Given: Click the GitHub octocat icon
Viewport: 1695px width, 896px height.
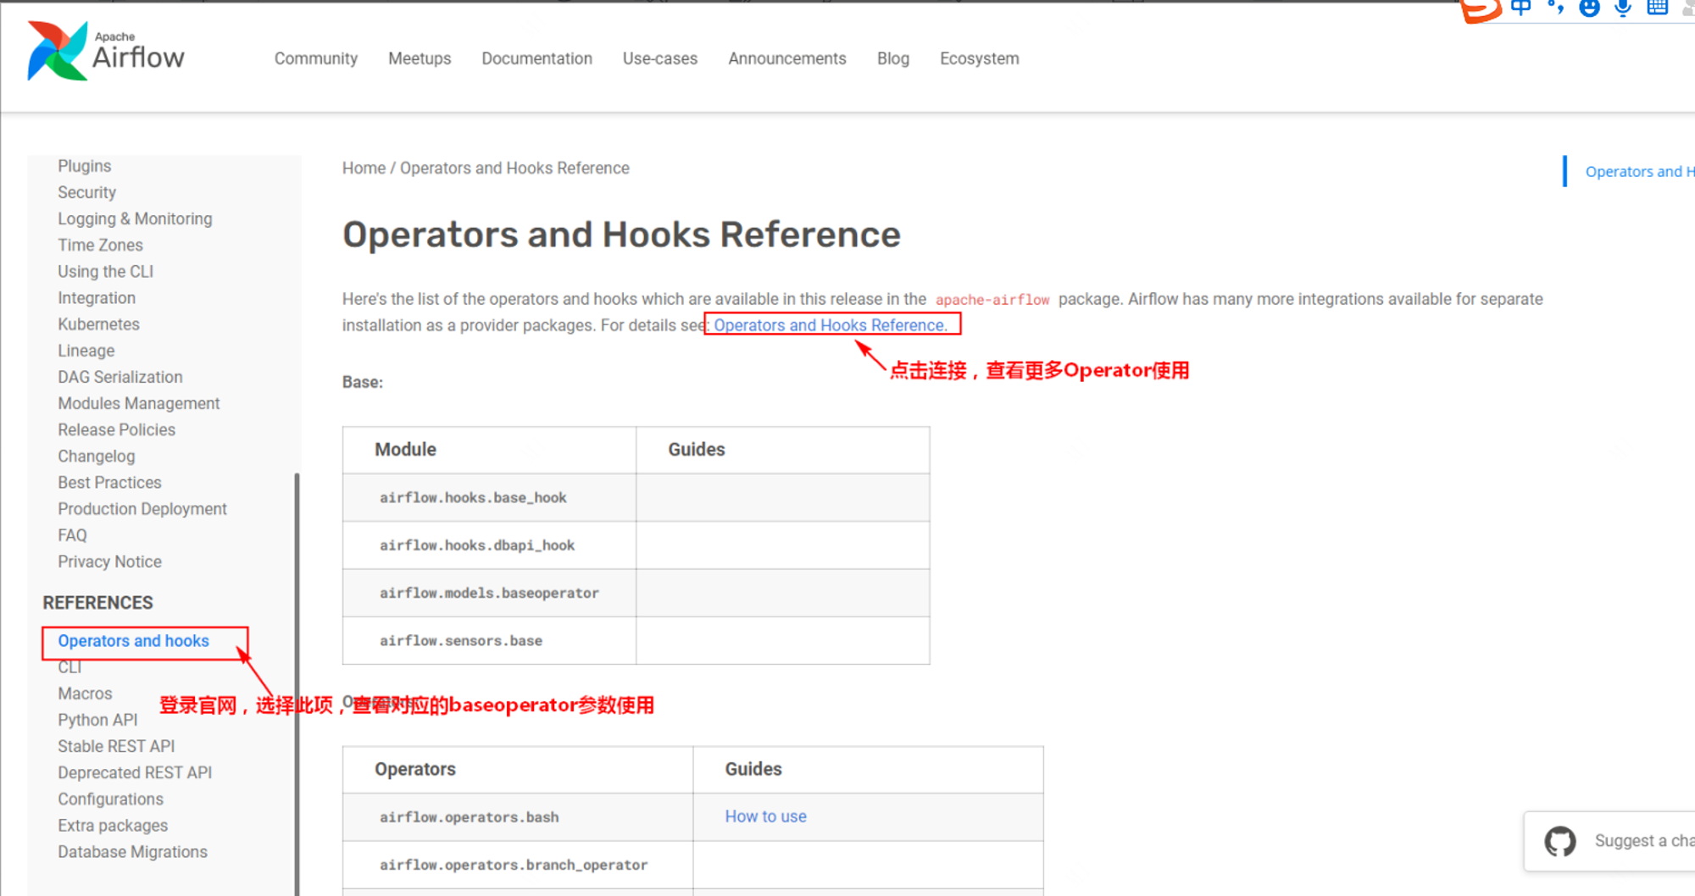Looking at the screenshot, I should click(x=1559, y=841).
